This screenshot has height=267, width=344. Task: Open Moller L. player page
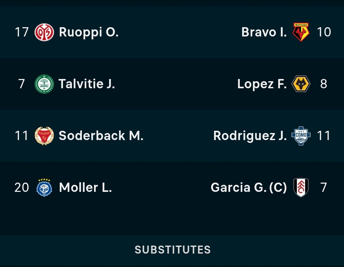pos(85,187)
